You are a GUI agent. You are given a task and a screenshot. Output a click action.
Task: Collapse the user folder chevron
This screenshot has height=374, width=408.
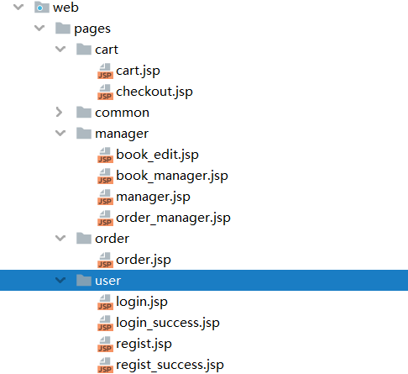(x=60, y=280)
